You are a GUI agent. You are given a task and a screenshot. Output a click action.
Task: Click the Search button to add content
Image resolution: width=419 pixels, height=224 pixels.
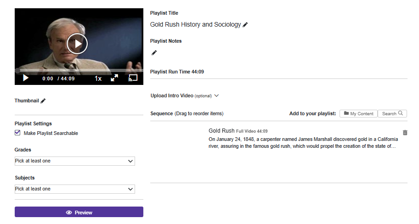click(x=392, y=113)
